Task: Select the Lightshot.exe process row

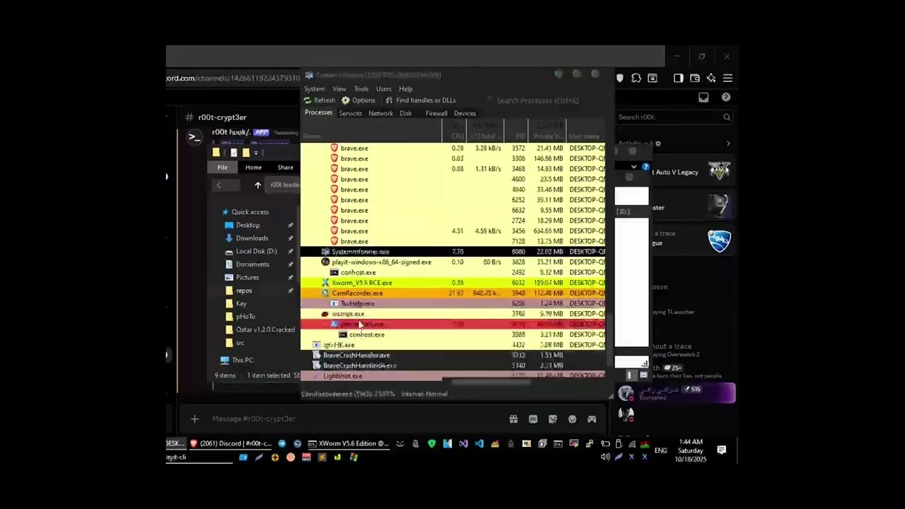Action: 453,376
